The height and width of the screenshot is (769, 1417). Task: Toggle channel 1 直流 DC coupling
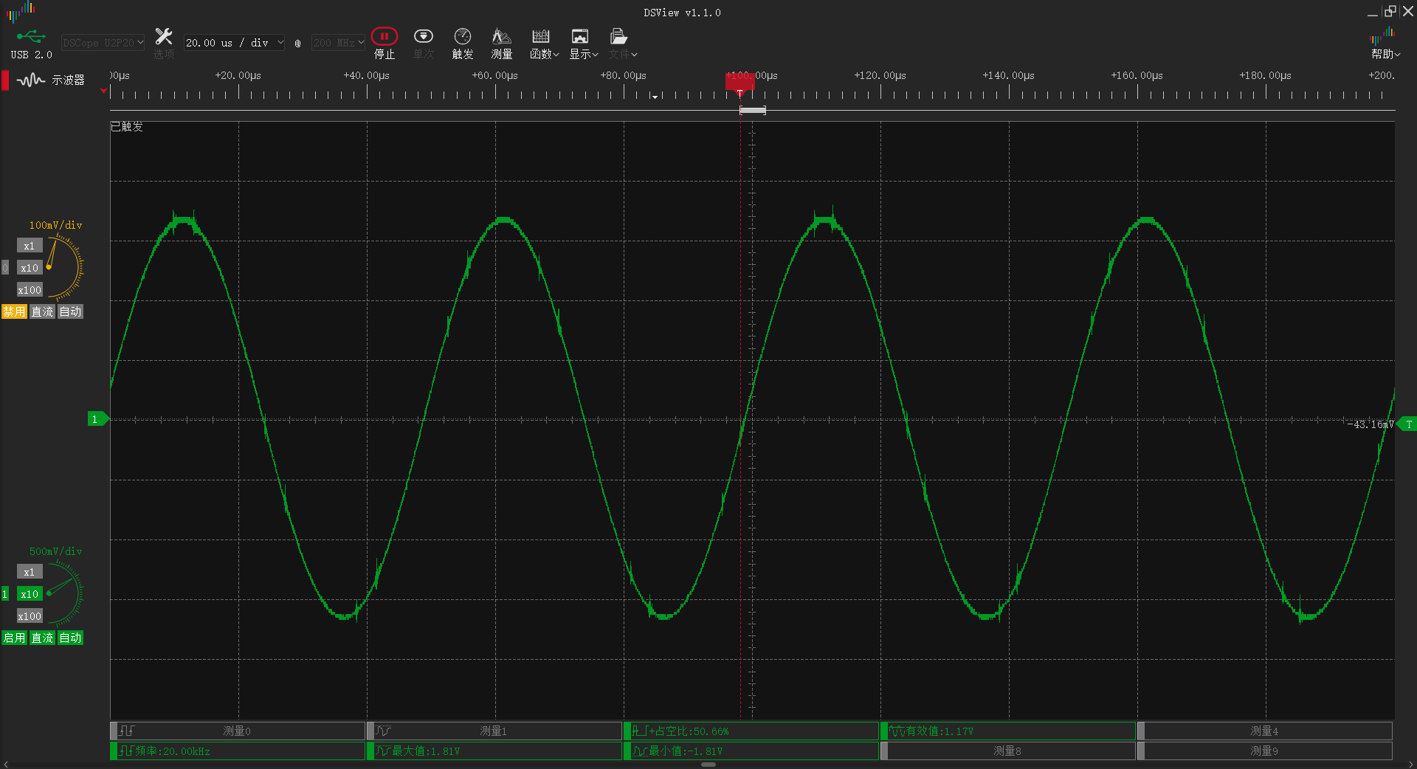[x=42, y=638]
